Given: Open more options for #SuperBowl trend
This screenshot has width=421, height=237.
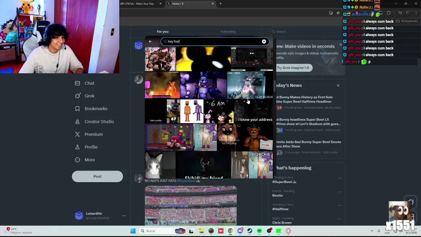Looking at the screenshot, I should 339,178.
